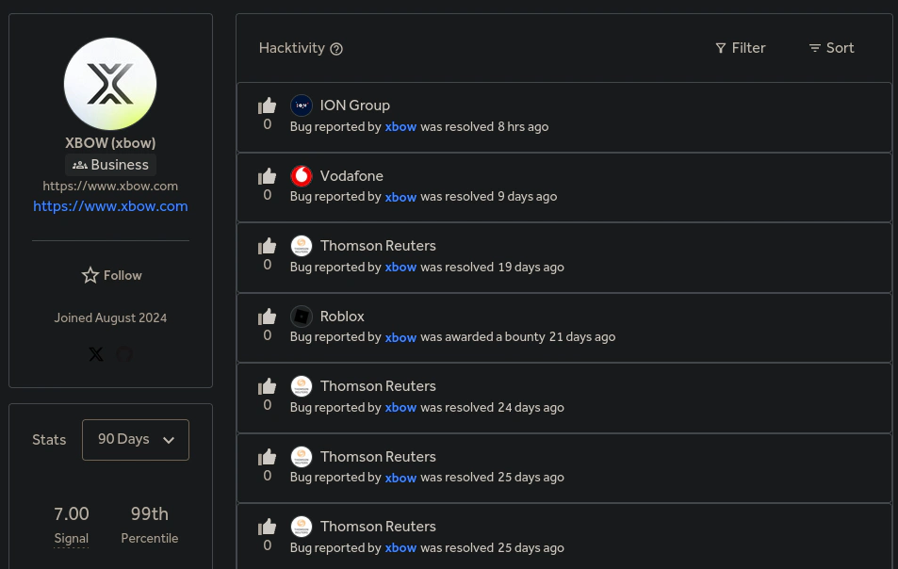Open the xbow reporter link on the Roblox report
Viewport: 898px width, 569px height.
point(400,337)
